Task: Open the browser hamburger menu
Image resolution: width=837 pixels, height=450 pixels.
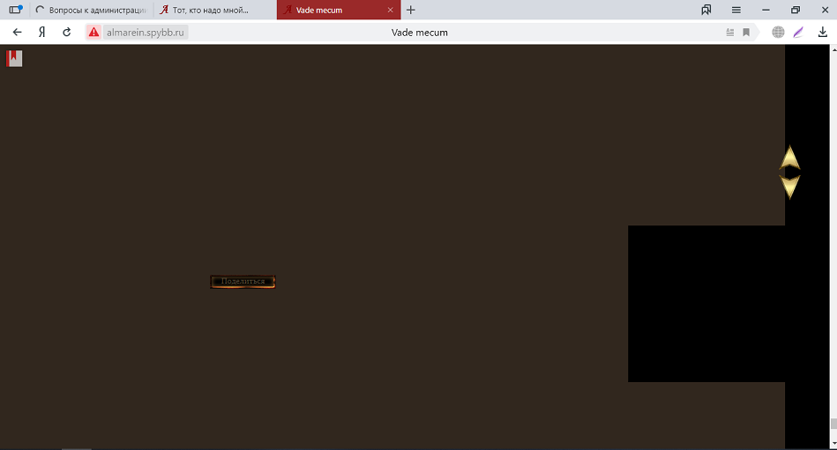Action: (x=736, y=10)
